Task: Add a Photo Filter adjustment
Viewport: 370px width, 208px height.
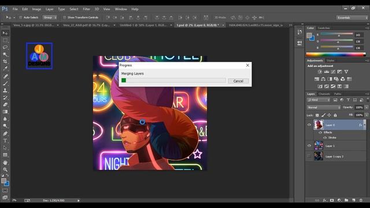Action: click(x=336, y=79)
